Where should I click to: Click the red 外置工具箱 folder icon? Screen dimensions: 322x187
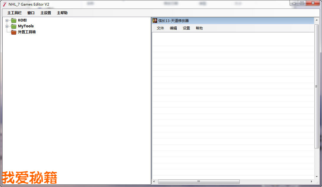pos(14,32)
